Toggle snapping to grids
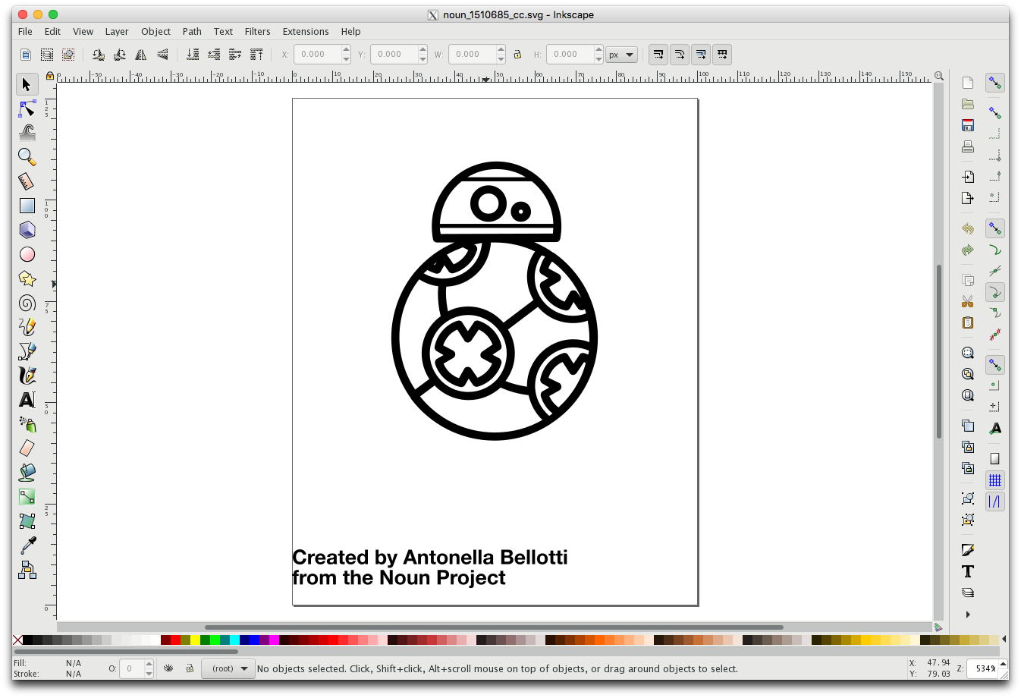This screenshot has width=1021, height=698. (995, 480)
